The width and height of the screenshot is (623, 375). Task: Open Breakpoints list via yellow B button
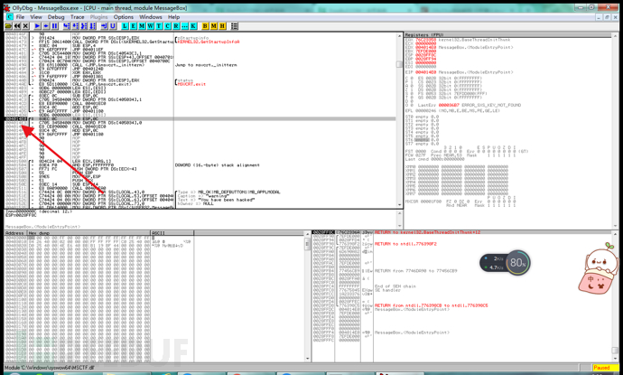coord(205,26)
